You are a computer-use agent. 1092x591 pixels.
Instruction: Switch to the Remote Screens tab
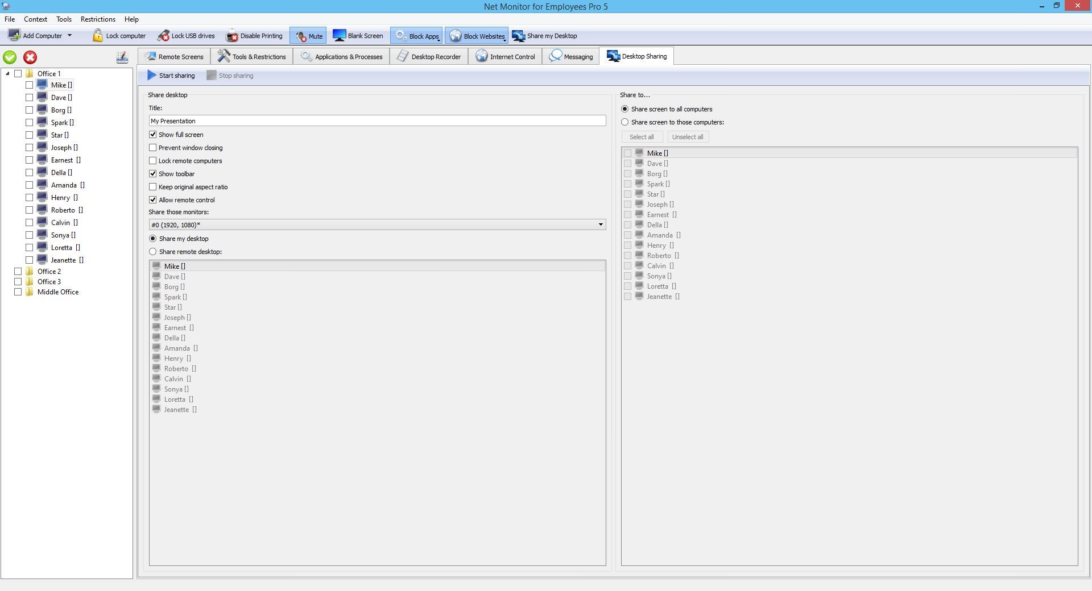pyautogui.click(x=174, y=57)
